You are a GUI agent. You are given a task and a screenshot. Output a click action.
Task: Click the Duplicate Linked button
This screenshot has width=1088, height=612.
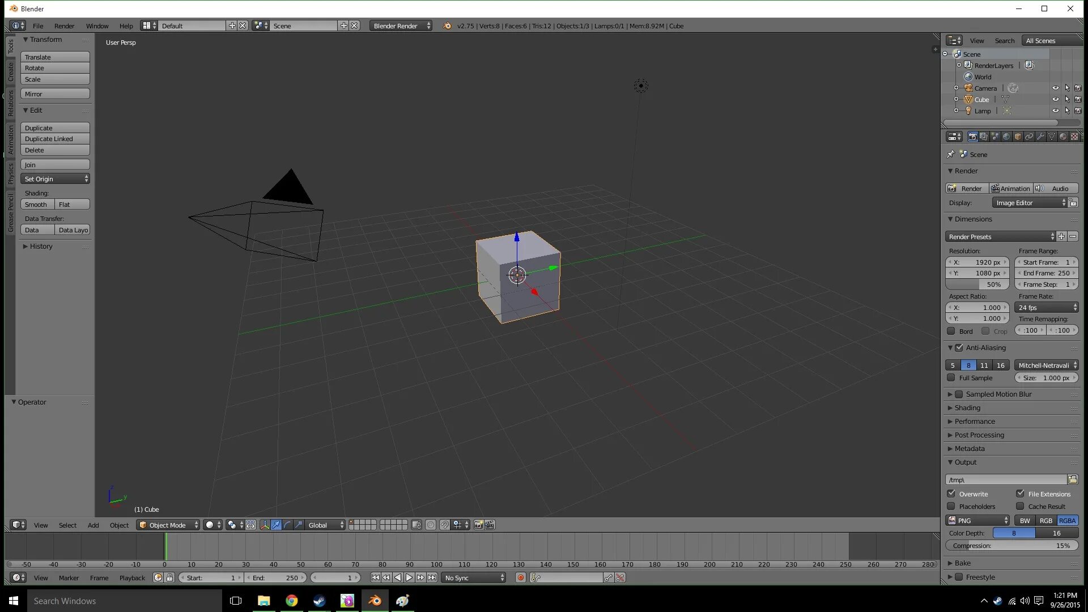tap(56, 138)
